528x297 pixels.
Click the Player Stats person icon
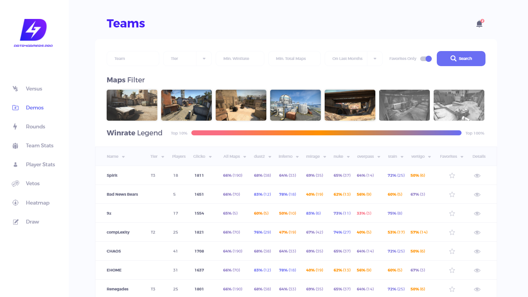coord(15,164)
